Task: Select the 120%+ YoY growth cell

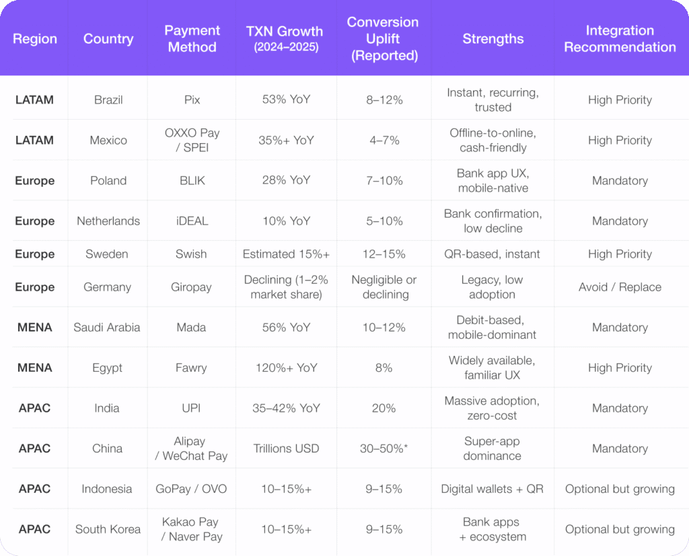Action: (286, 368)
